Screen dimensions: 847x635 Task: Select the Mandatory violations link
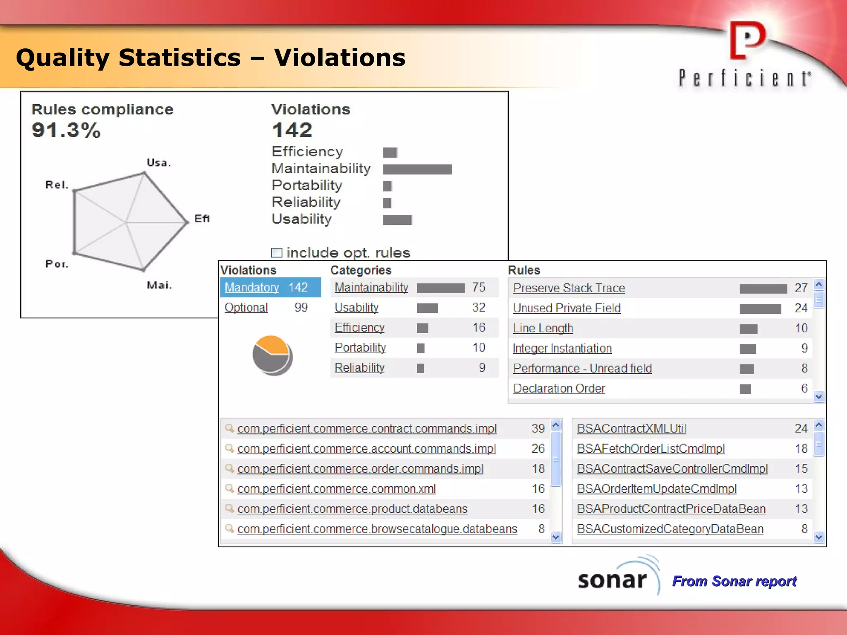[x=252, y=287]
